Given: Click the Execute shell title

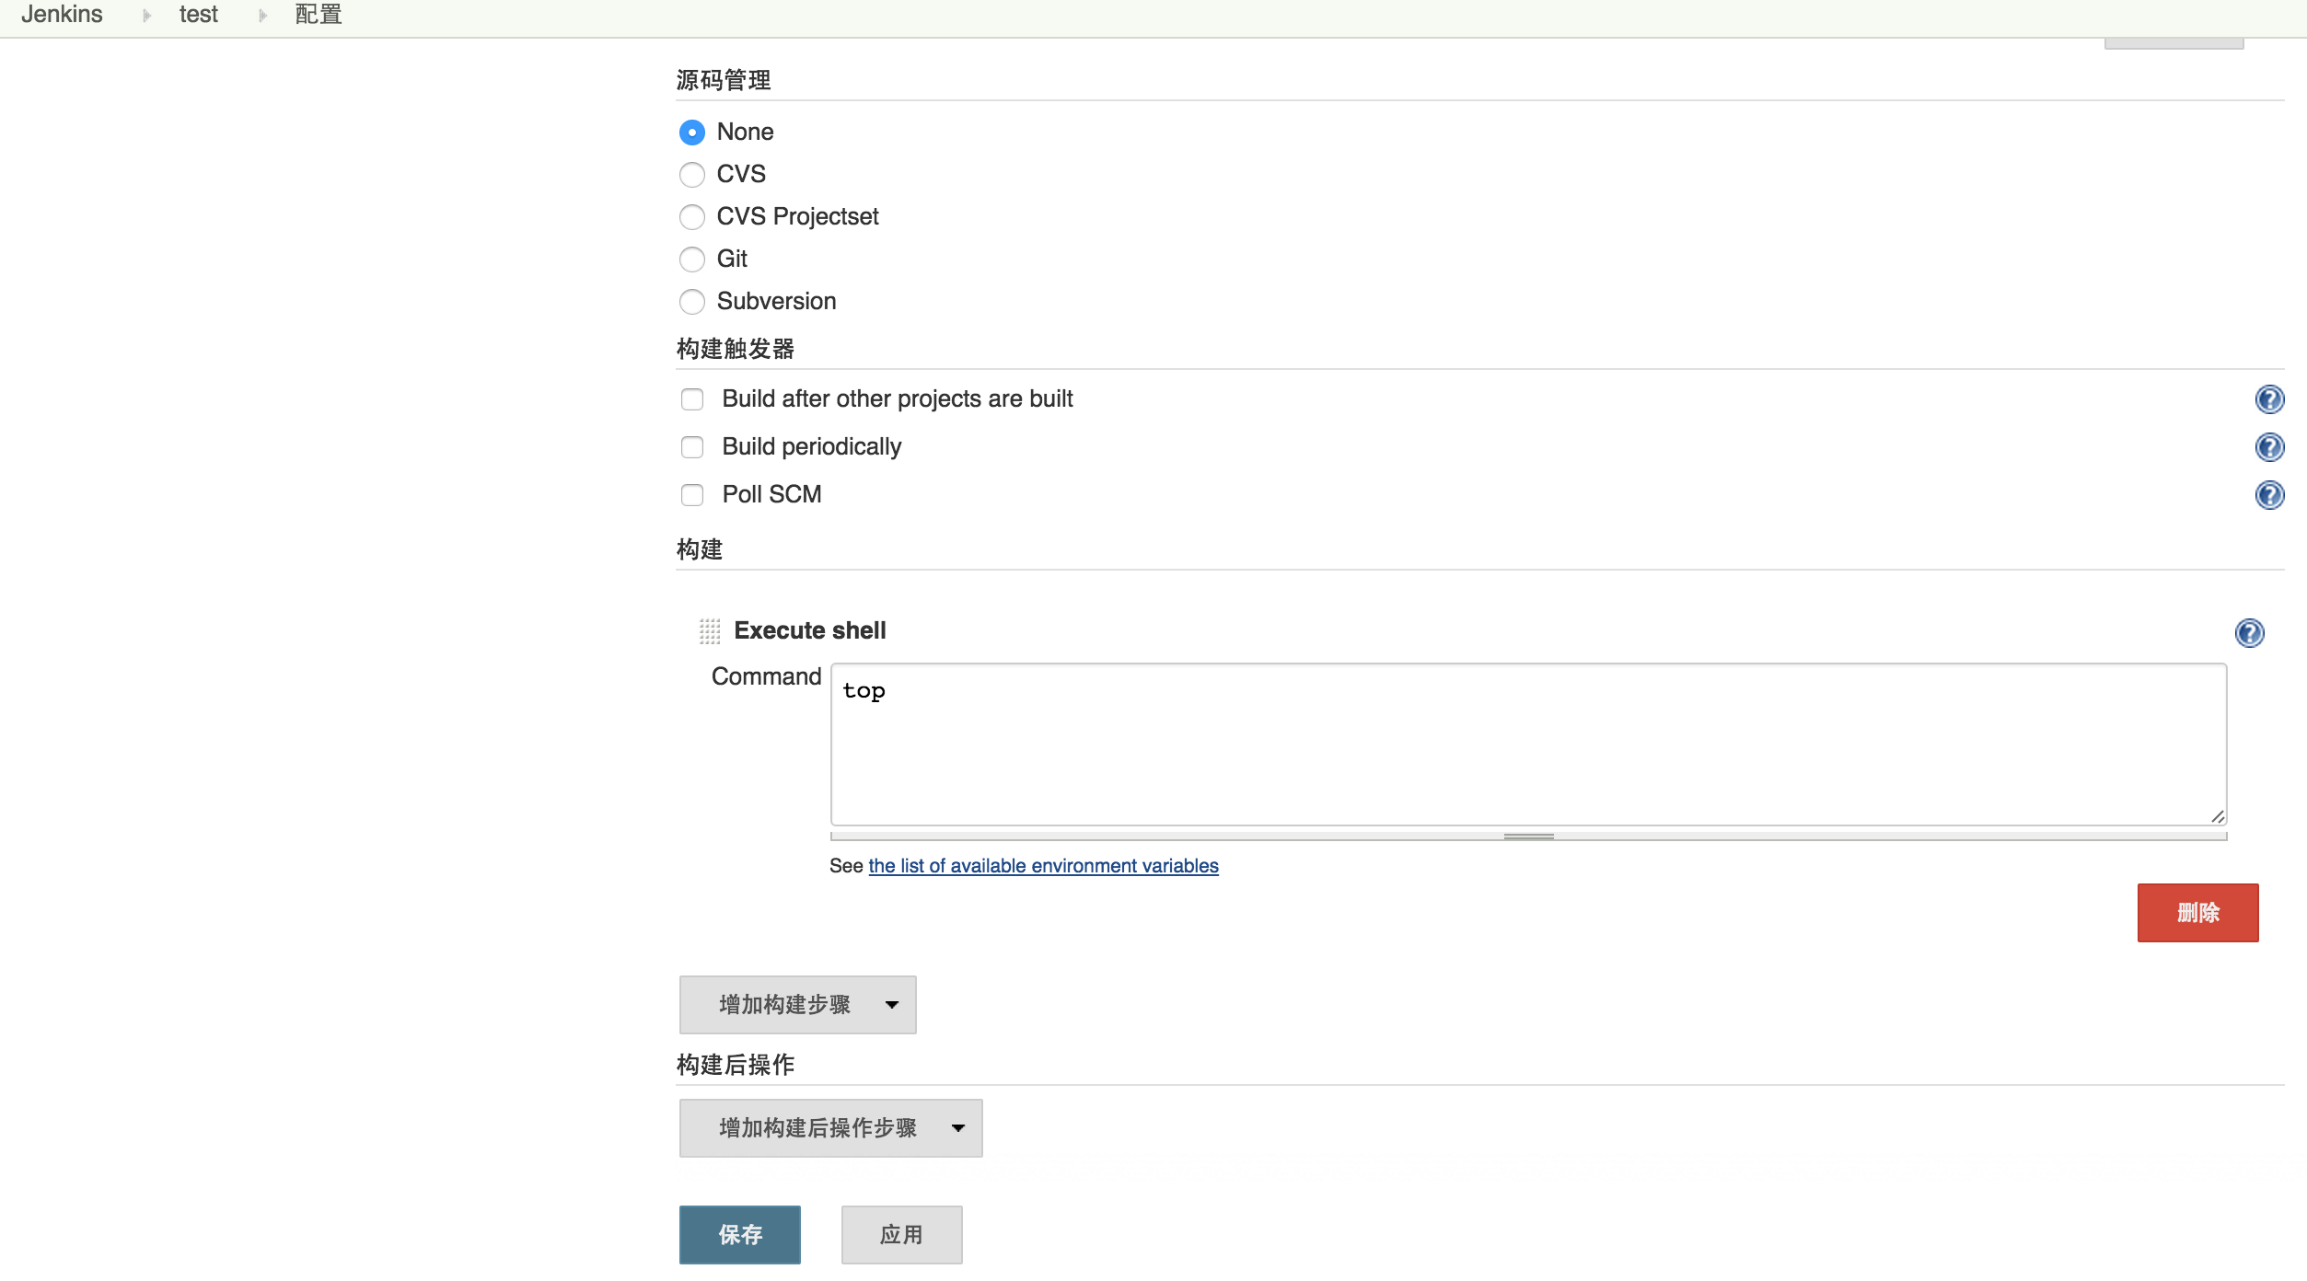Looking at the screenshot, I should (810, 630).
